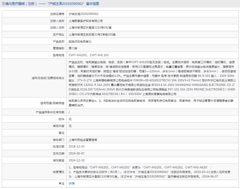Click the 生产地址 label
Viewport: 240px width, 189px height.
coord(58,35)
